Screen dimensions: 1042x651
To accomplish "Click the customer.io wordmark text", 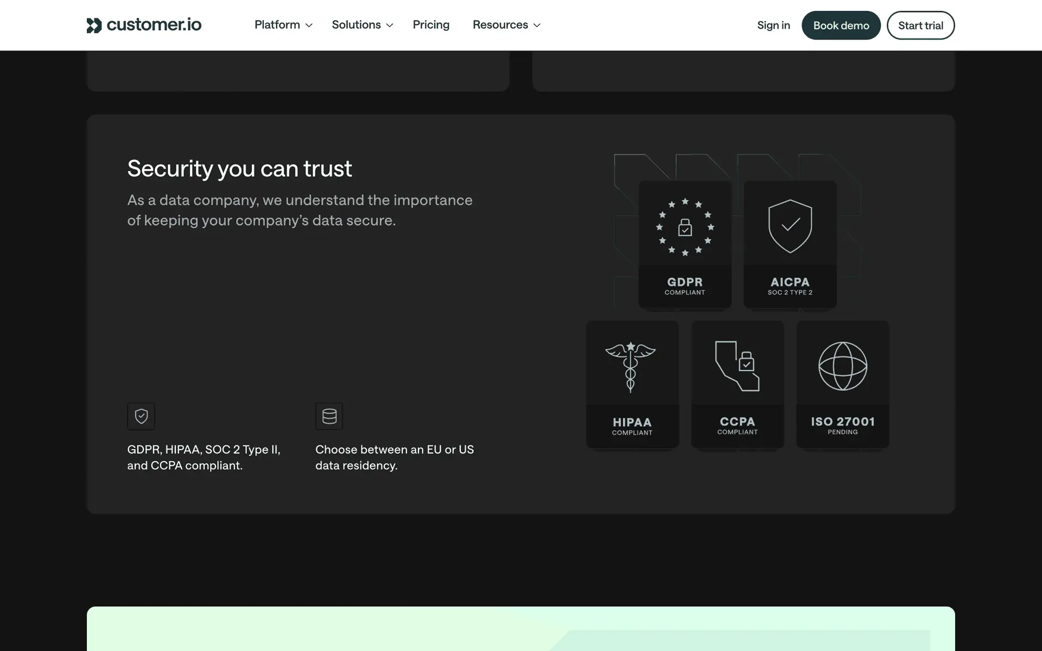I will tap(154, 25).
